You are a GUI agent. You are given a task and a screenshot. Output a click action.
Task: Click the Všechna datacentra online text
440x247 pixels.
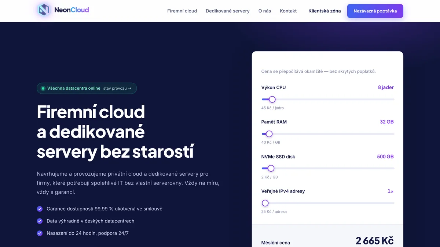pos(74,88)
